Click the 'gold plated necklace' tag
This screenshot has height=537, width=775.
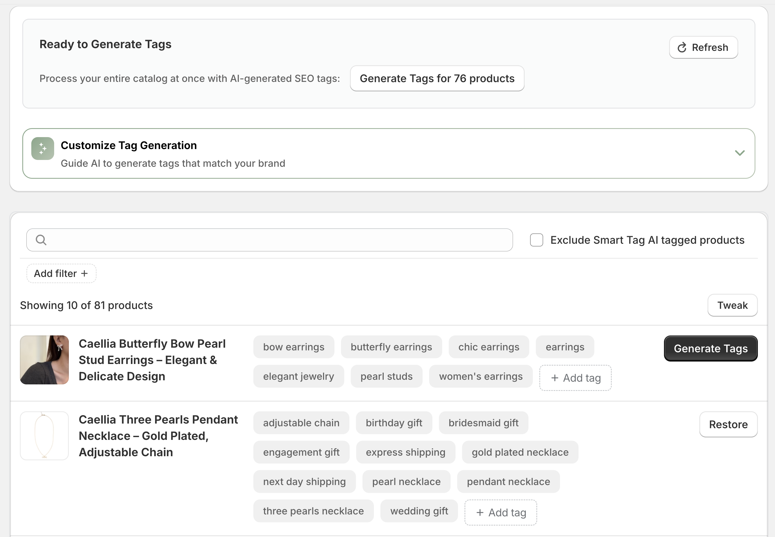click(x=520, y=452)
